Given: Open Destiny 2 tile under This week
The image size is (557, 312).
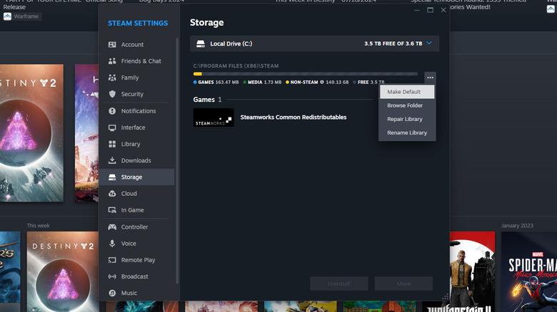Looking at the screenshot, I should 63,271.
